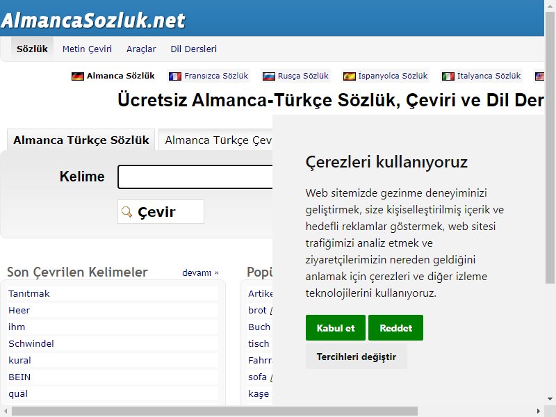Image resolution: width=556 pixels, height=417 pixels.
Task: Open the İtalyanca Sözlük link
Action: [489, 76]
